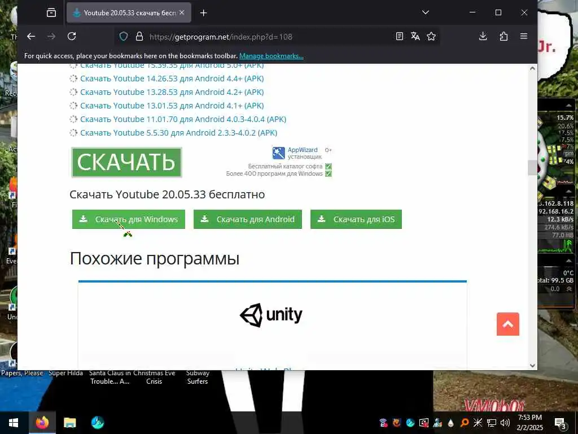The height and width of the screenshot is (434, 578).
Task: Bookmark this page with star
Action: click(x=431, y=36)
